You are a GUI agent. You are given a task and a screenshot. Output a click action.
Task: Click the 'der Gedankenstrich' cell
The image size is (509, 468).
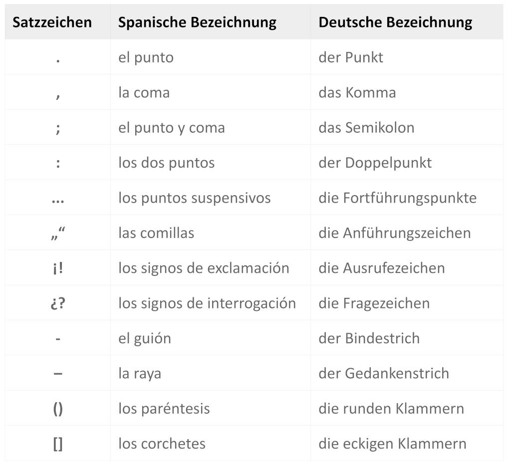click(383, 373)
